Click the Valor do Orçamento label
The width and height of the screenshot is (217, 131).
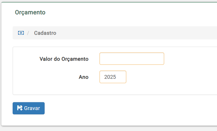click(64, 59)
